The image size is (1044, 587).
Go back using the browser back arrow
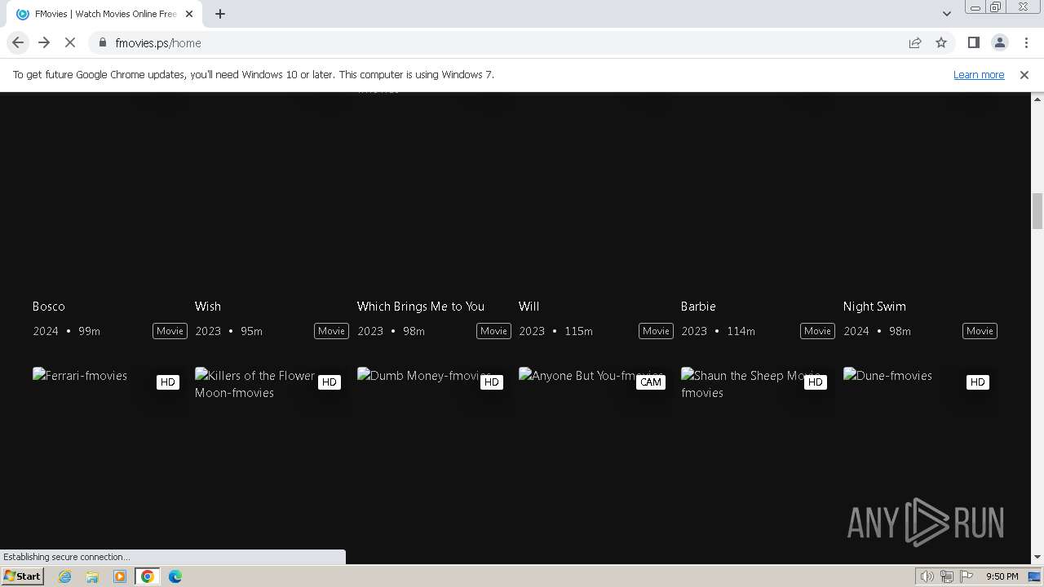point(18,42)
